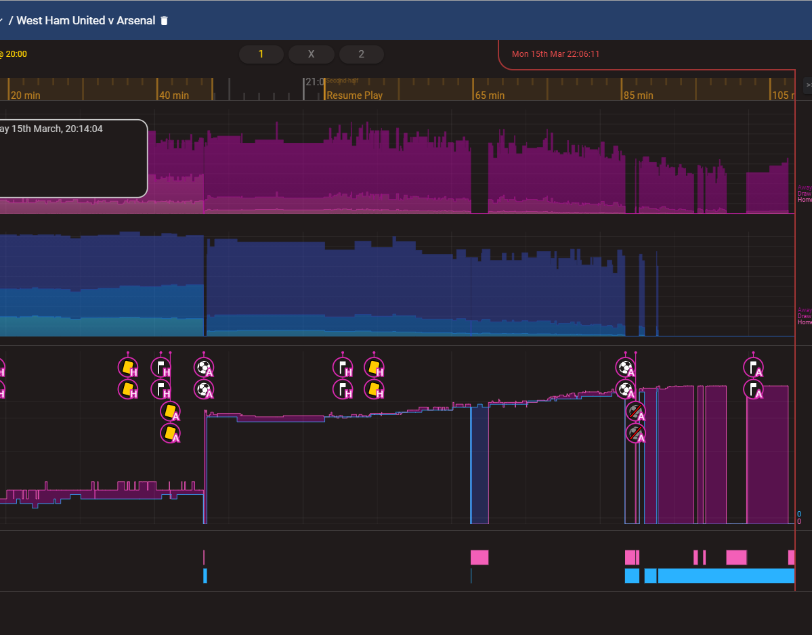Click the 20:14:04 tooltip date text
The image size is (812, 635).
coord(51,129)
